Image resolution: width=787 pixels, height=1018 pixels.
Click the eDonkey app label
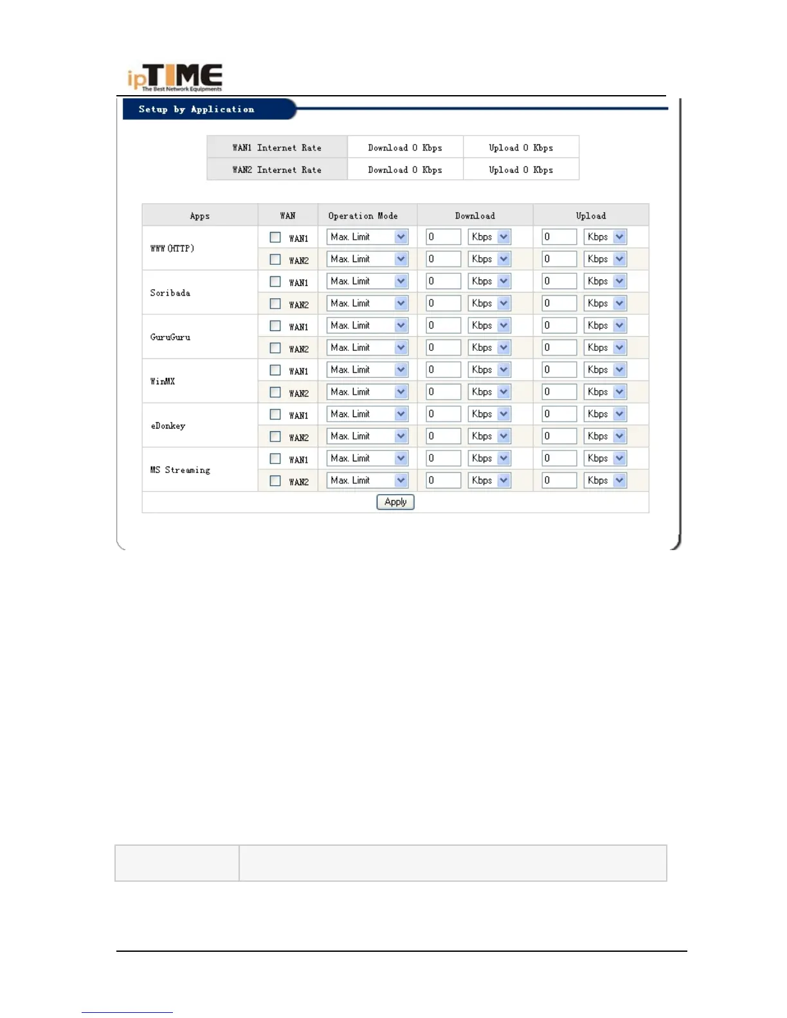(167, 426)
